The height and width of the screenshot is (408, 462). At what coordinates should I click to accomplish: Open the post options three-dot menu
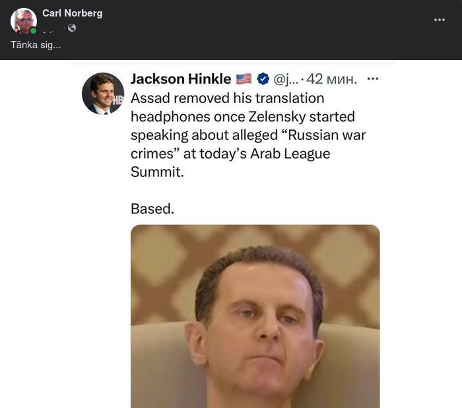[x=440, y=20]
